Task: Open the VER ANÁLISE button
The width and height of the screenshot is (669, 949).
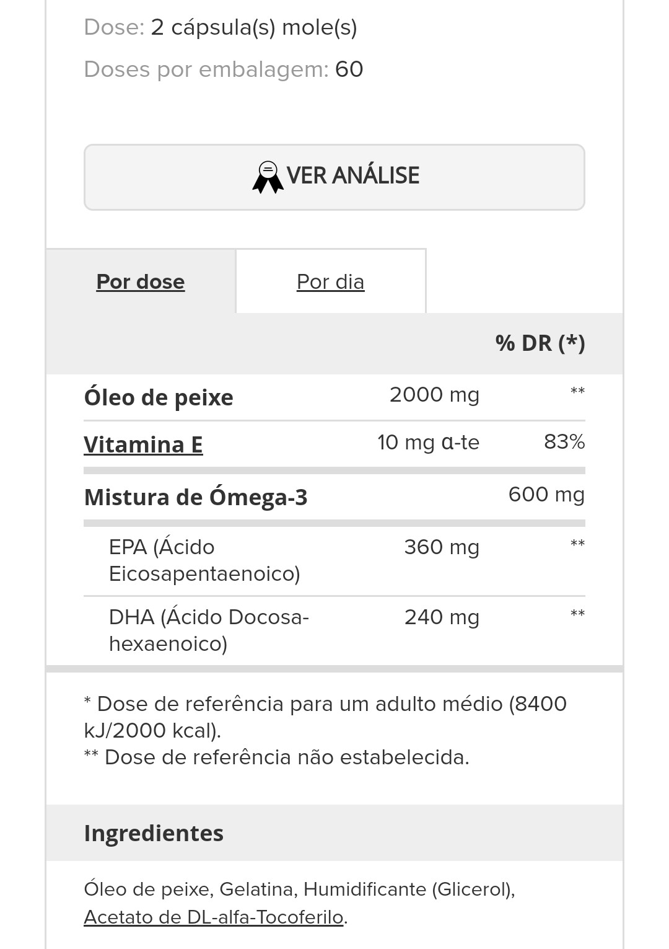Action: pos(334,177)
